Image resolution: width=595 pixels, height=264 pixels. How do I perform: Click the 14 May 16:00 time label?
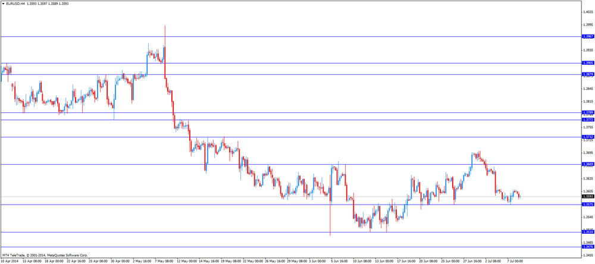[x=209, y=262]
